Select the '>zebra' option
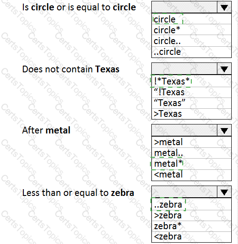The width and height of the screenshot is (238, 244). 191,215
